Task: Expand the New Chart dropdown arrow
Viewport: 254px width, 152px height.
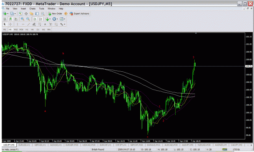Action: pyautogui.click(x=8, y=14)
